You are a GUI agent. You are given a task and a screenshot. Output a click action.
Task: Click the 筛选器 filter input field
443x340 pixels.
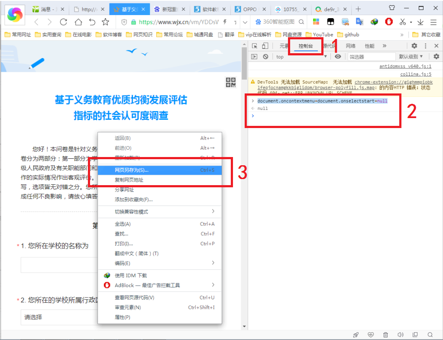point(372,56)
